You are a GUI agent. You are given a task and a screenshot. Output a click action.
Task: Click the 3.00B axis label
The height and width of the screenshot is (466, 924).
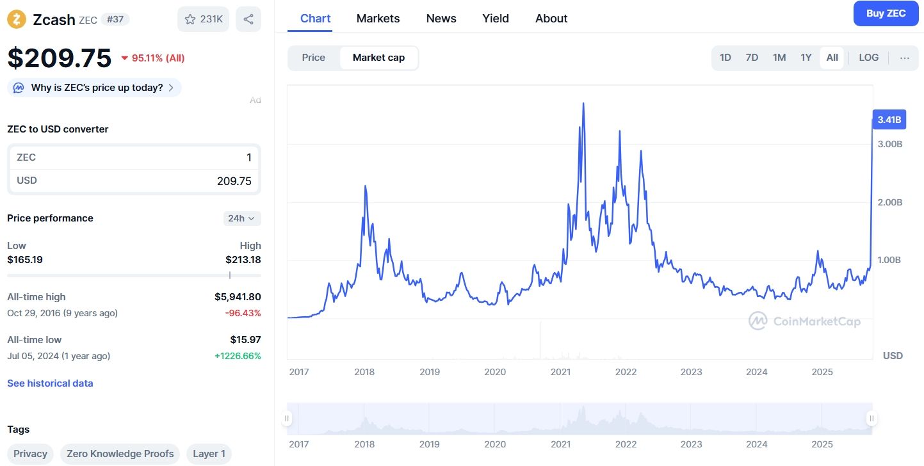pyautogui.click(x=890, y=144)
